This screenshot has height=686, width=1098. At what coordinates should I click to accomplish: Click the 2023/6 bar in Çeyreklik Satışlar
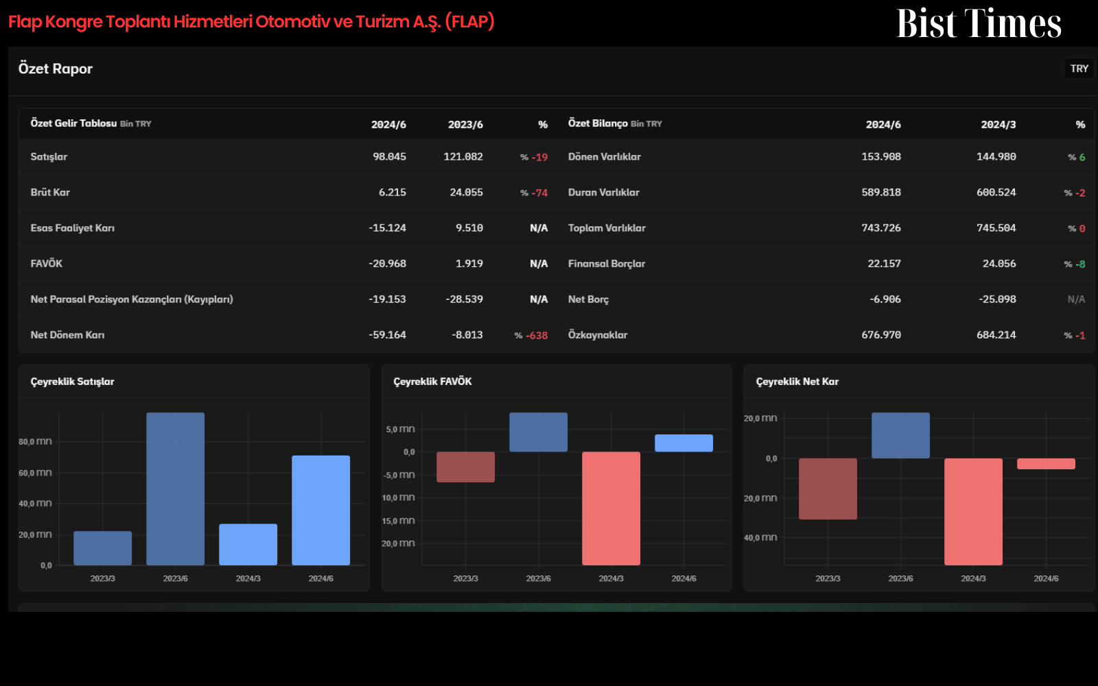[175, 488]
